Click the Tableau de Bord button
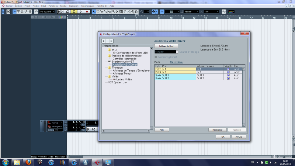The image size is (295, 166). coord(166,46)
